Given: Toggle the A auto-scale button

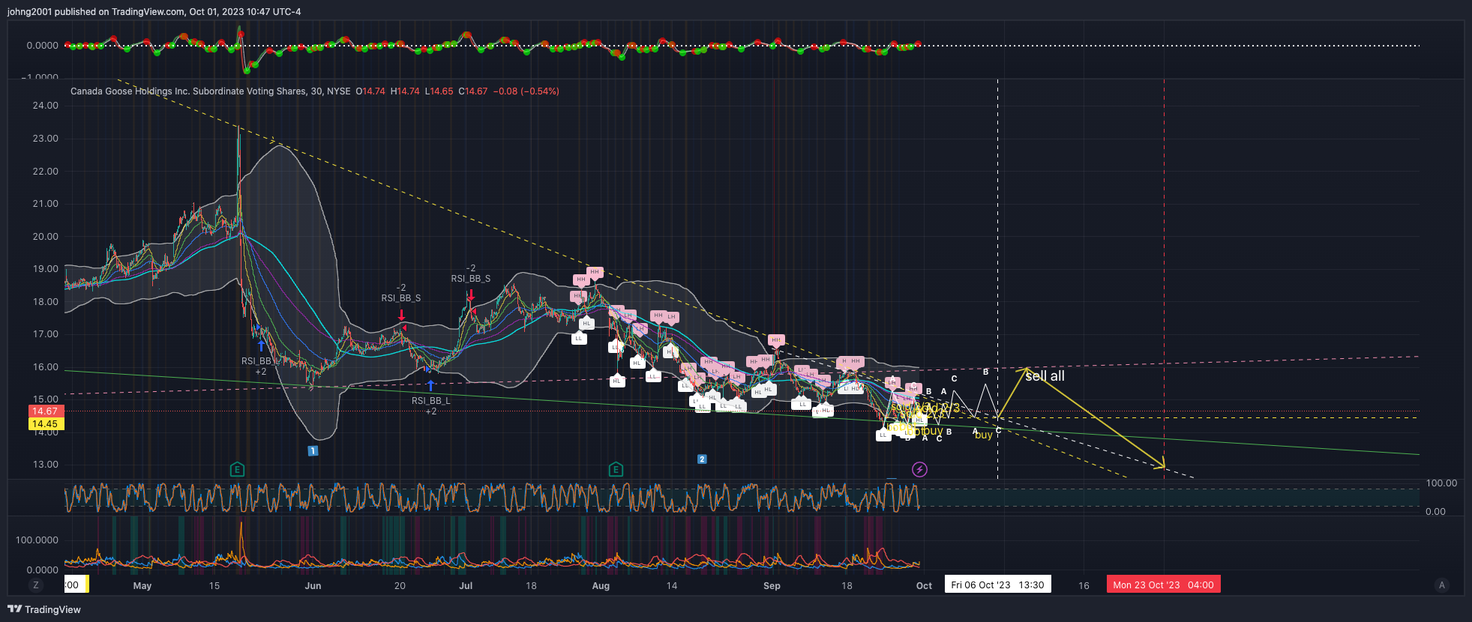Looking at the screenshot, I should (x=1441, y=585).
